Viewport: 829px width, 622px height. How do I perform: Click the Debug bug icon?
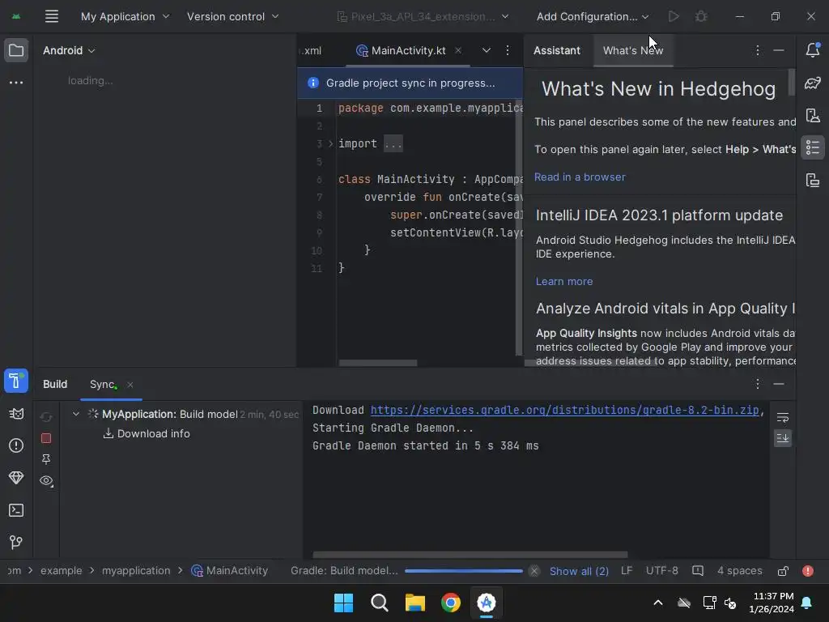pyautogui.click(x=701, y=16)
